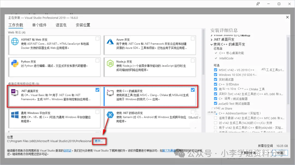This screenshot has height=165, width=295.
Task: Close the installer workload dialog with the X
Action: pos(287,17)
